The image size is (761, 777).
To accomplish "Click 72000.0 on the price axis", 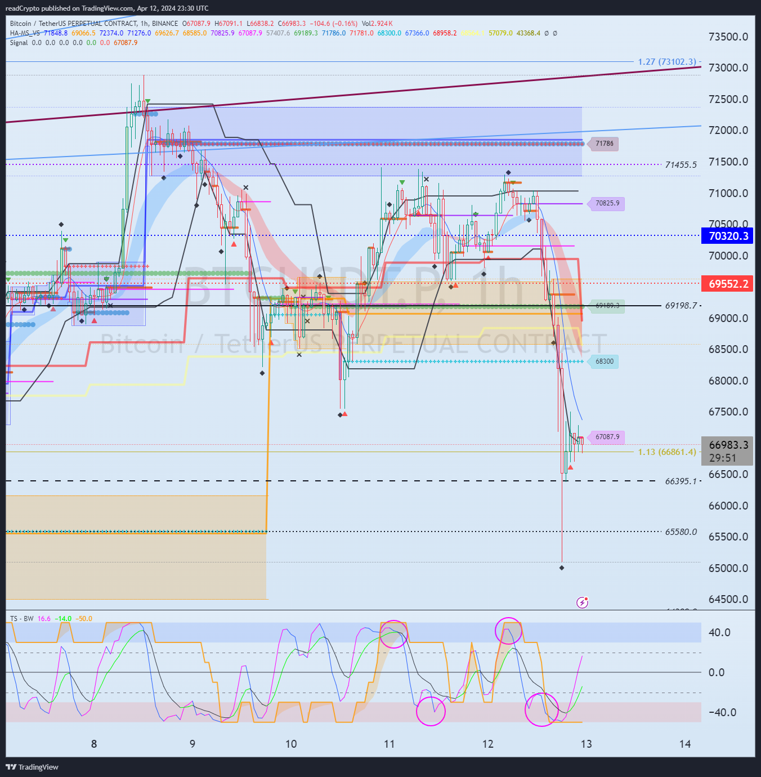I will (728, 131).
